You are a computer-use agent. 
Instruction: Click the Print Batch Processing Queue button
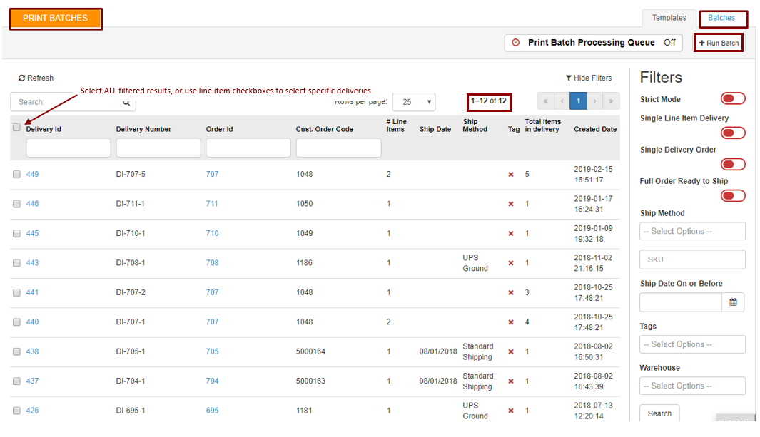tap(593, 43)
